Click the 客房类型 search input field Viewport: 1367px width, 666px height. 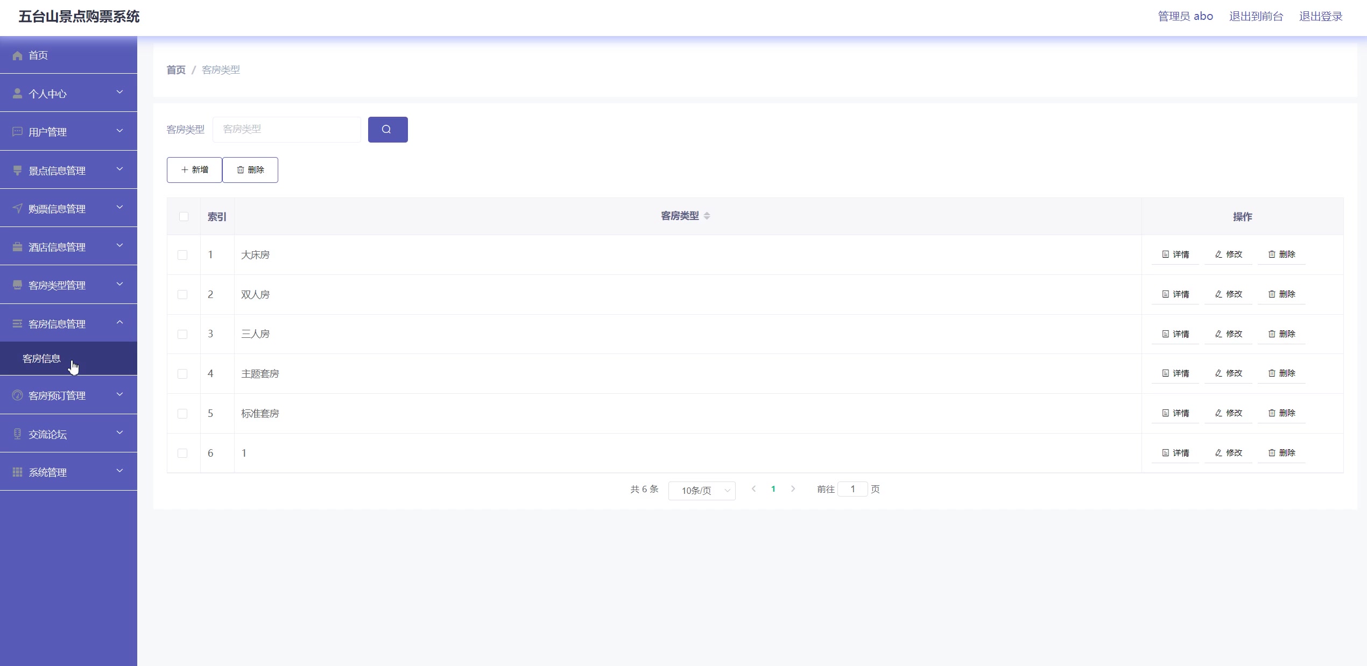pos(286,130)
